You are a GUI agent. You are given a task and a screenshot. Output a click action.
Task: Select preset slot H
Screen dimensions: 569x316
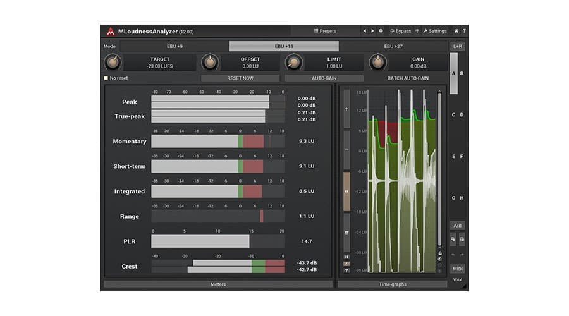462,198
